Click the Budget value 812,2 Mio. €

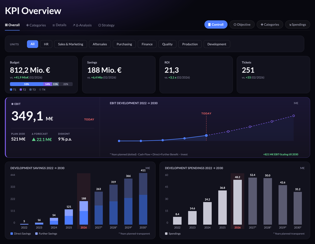pyautogui.click(x=30, y=70)
